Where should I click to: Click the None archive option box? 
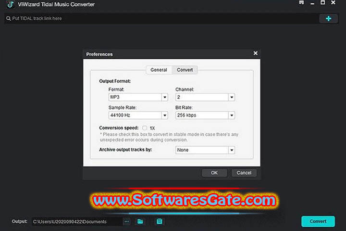click(x=205, y=150)
